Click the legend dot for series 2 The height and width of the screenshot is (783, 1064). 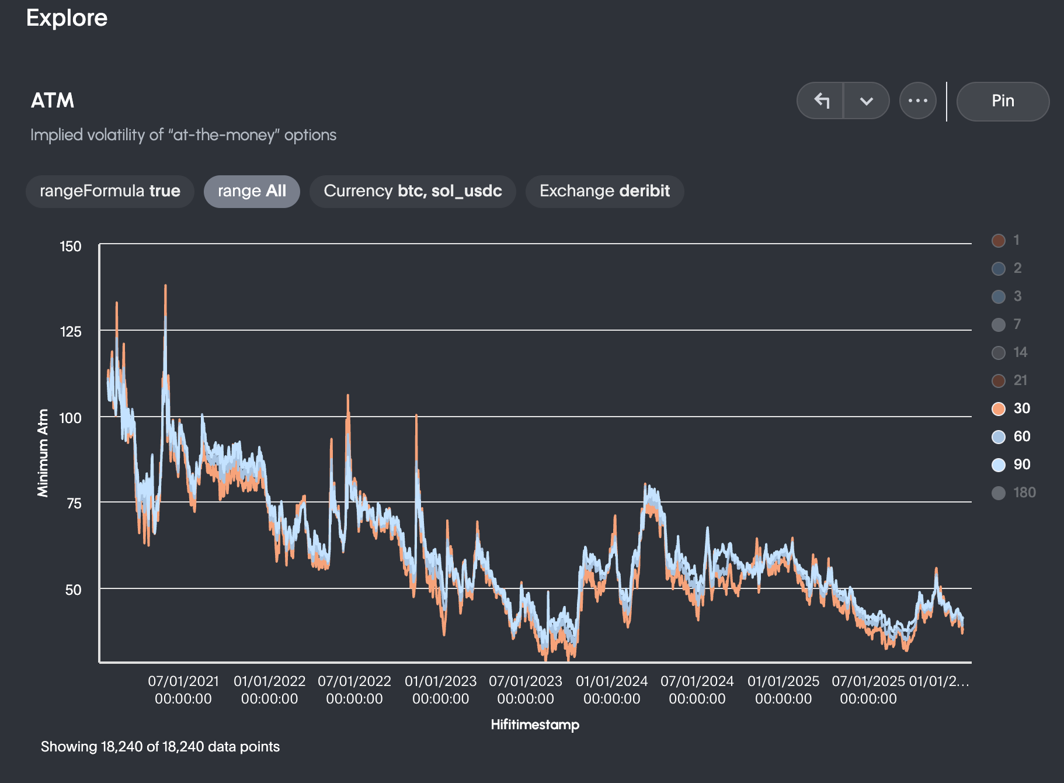pos(998,268)
